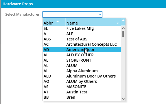Choose the ALP manufacturer row

[x=82, y=34]
